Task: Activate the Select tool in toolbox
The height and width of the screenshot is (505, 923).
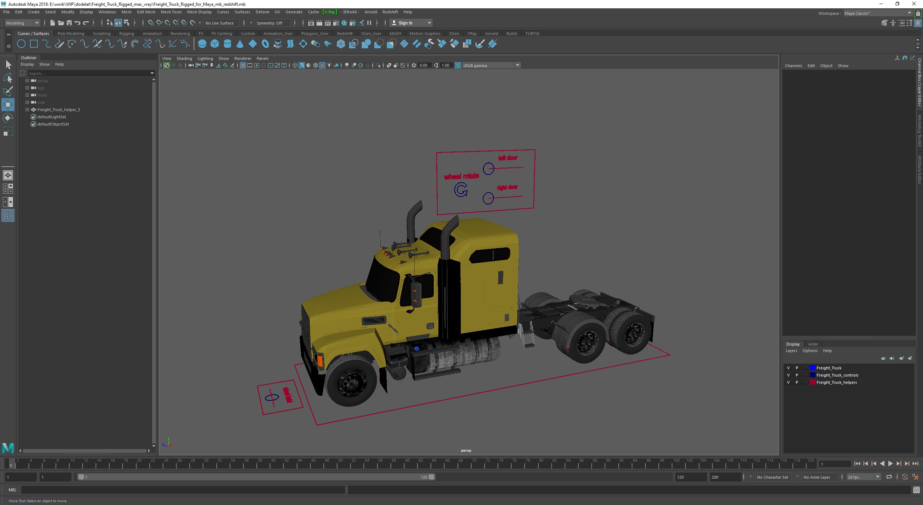Action: (8, 65)
